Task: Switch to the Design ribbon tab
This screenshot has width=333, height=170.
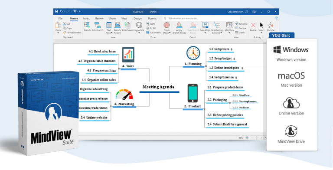Action: [137, 19]
